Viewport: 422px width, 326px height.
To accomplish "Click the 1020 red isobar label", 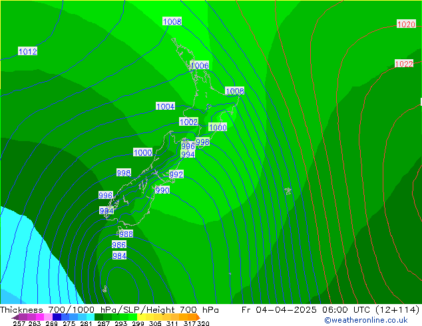I will click(x=406, y=24).
